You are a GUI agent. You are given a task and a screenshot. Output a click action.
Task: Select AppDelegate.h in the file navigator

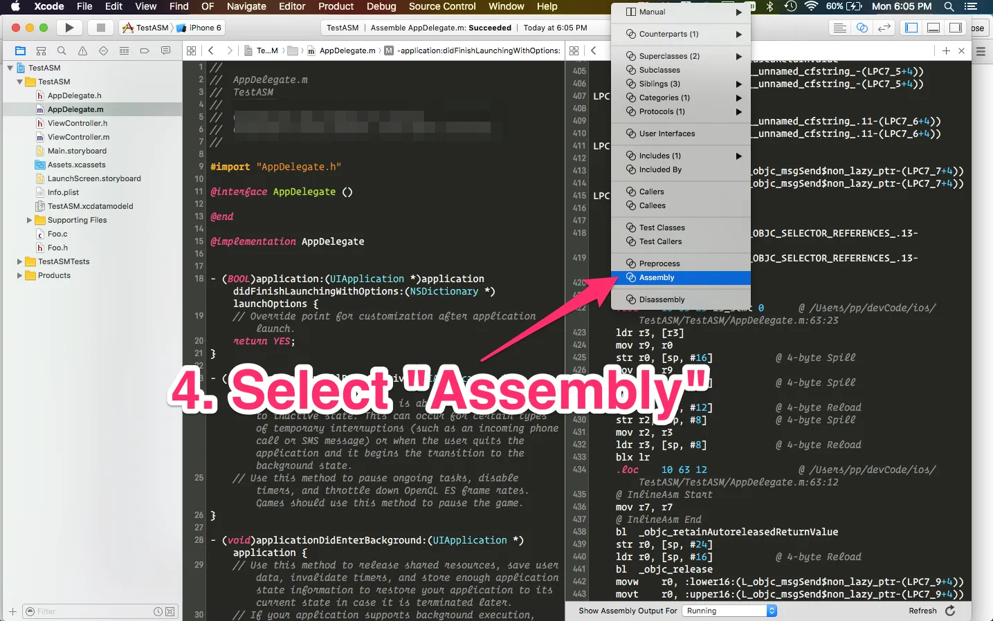tap(74, 95)
